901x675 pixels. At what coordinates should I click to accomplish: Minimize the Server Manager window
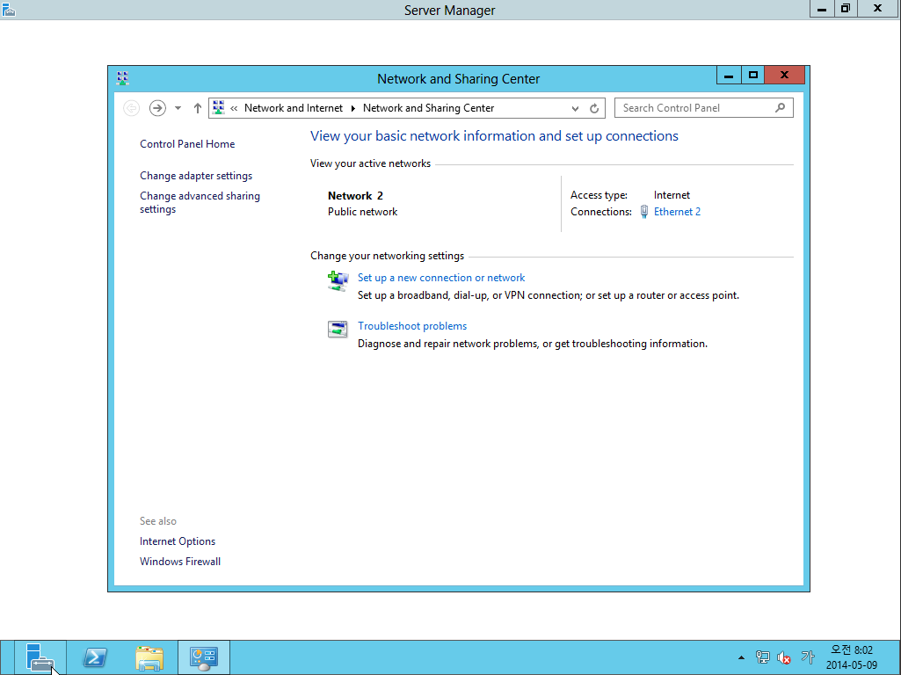tap(822, 9)
